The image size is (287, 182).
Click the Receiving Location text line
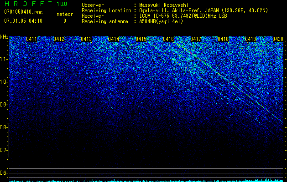click(x=175, y=10)
